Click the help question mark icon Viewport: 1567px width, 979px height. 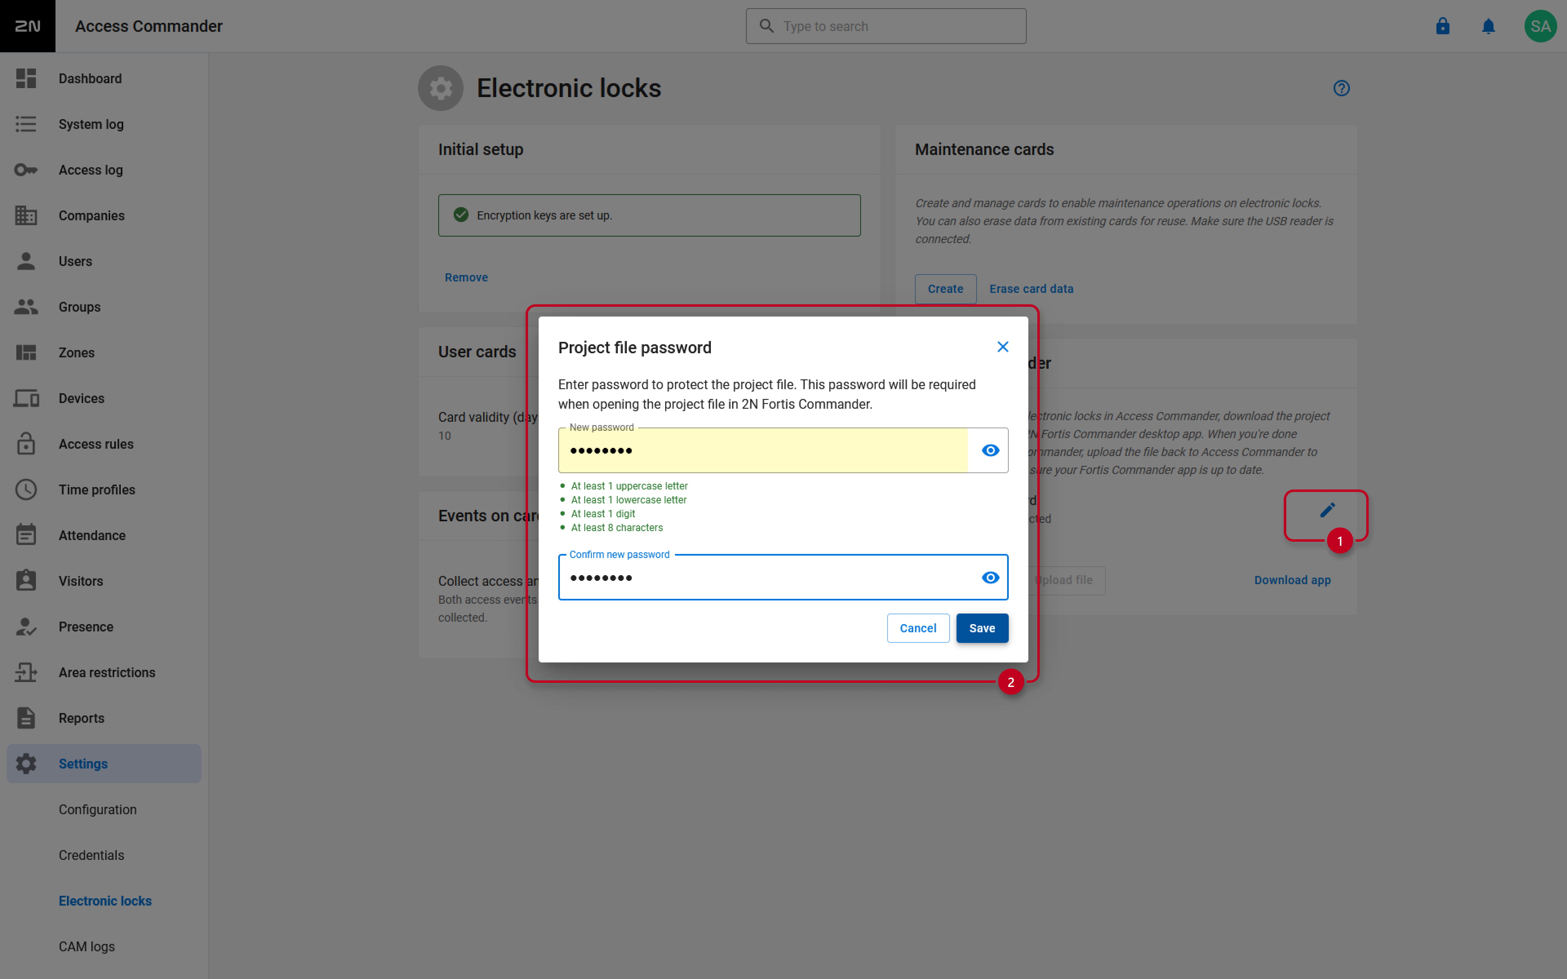1342,88
